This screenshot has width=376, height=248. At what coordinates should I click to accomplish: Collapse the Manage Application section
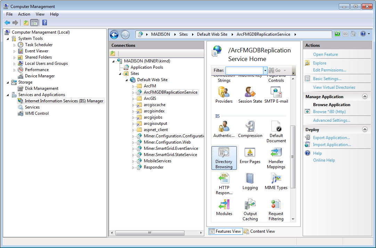(365, 97)
